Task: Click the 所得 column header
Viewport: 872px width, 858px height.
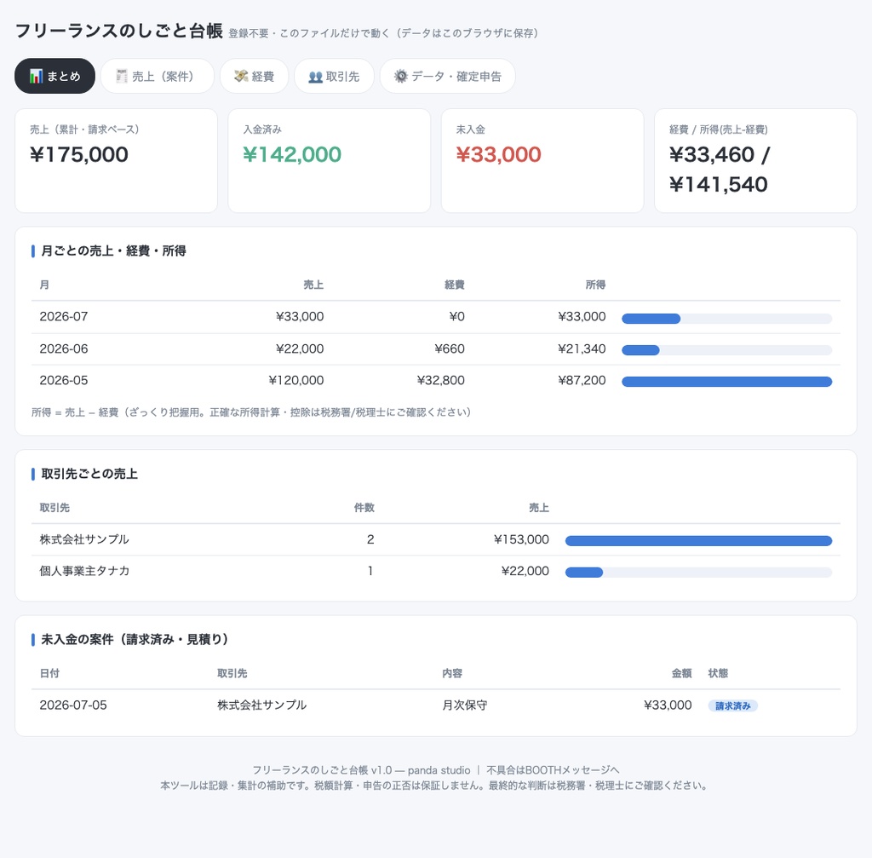Action: 595,285
